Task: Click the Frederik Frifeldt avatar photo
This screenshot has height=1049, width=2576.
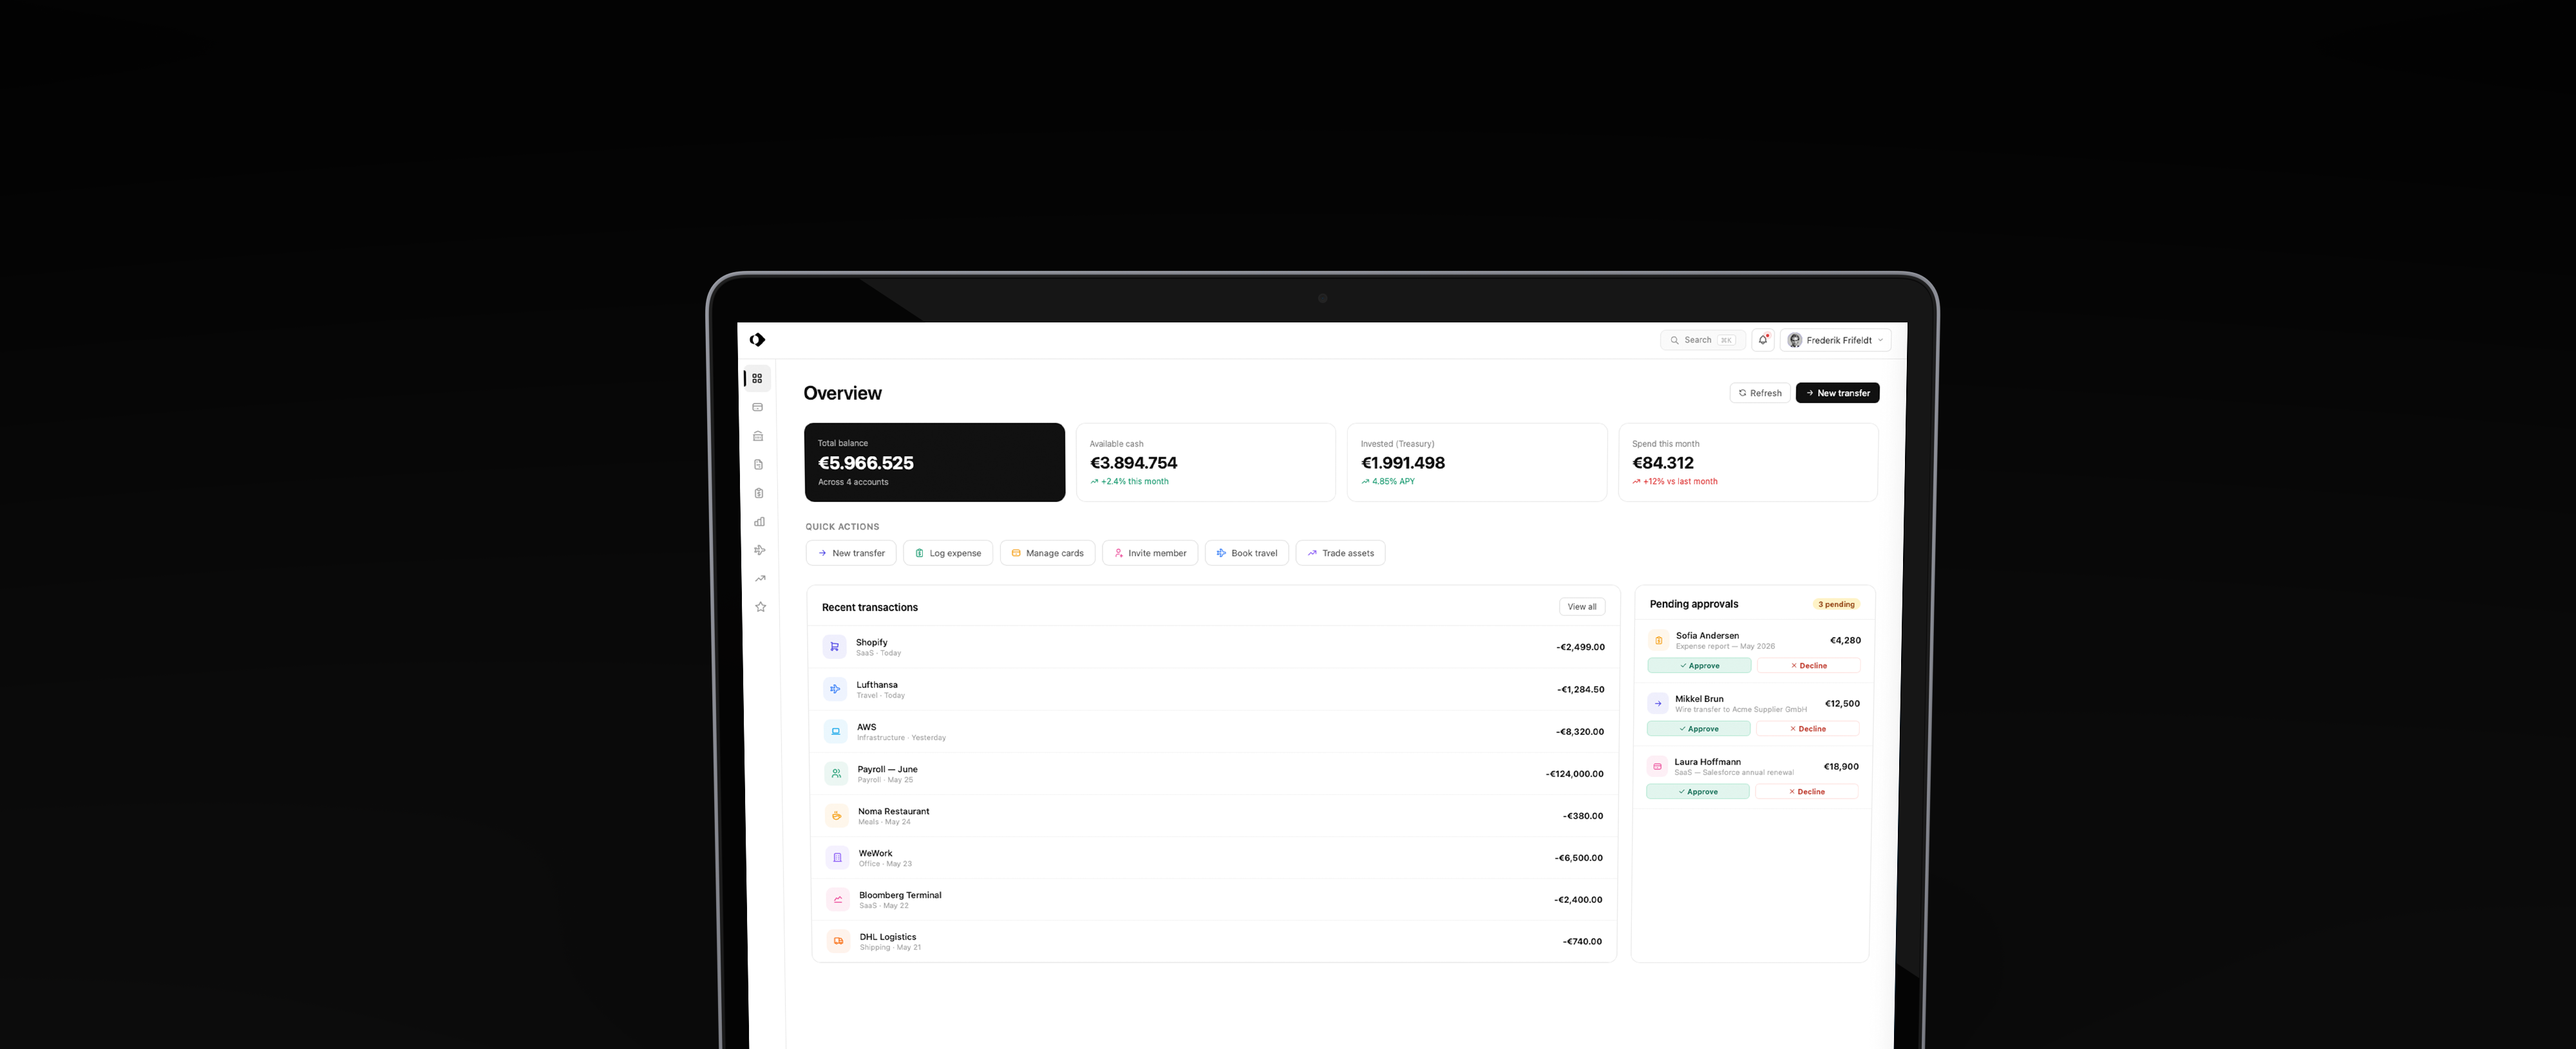Action: (1795, 340)
